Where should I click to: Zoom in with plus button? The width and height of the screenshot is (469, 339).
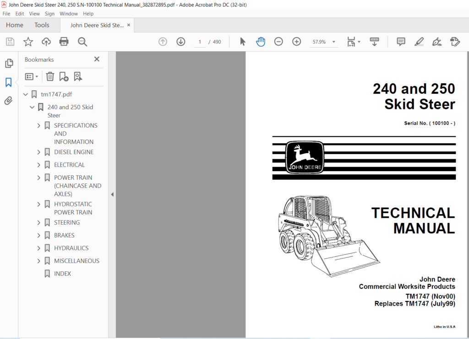coord(296,42)
